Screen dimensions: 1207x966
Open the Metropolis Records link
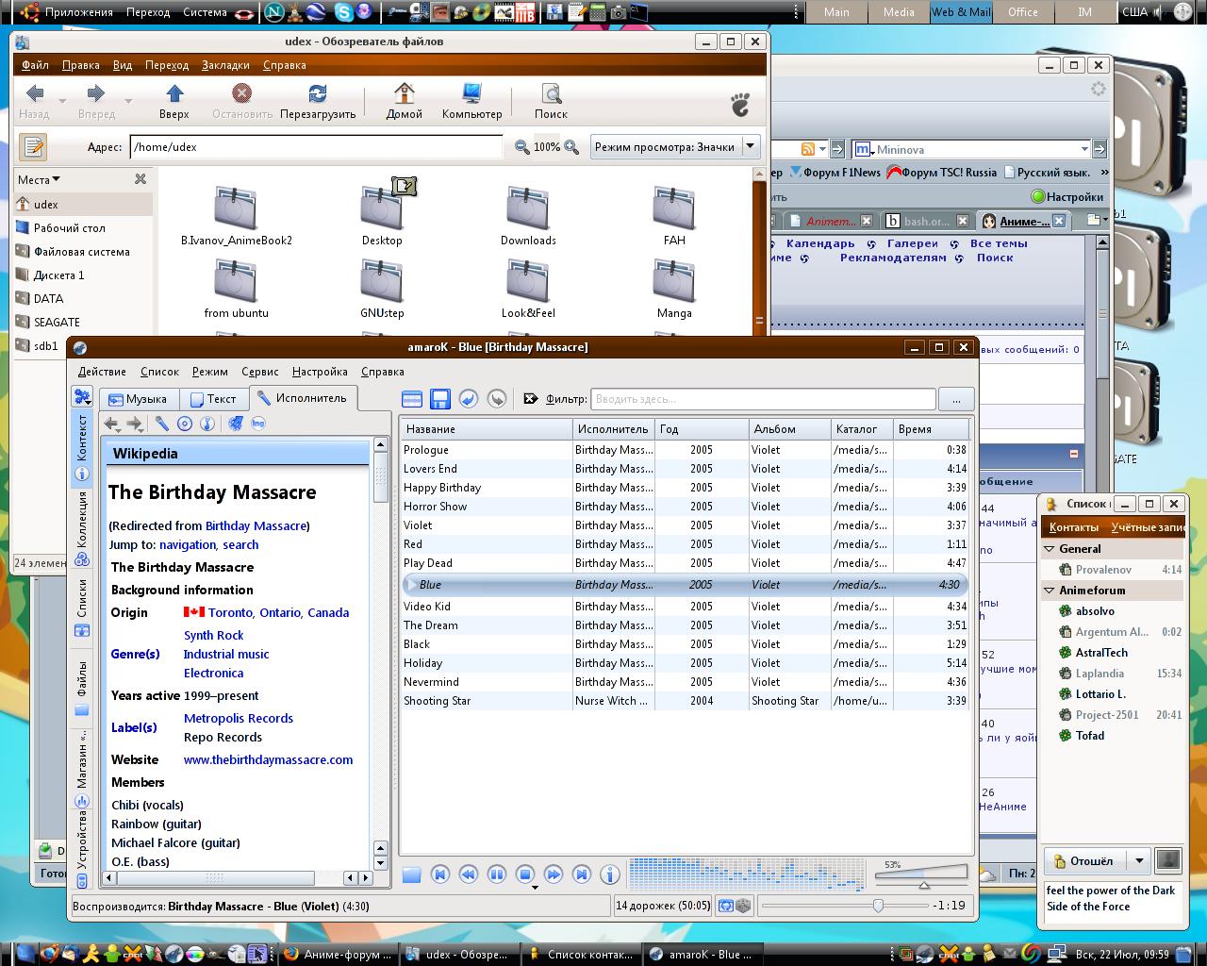[x=238, y=718]
